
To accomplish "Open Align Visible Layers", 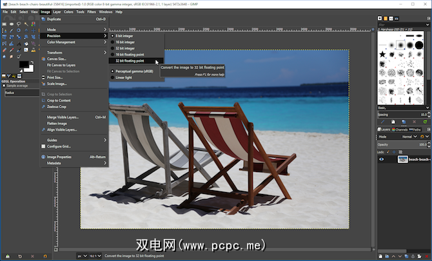I will coord(62,130).
